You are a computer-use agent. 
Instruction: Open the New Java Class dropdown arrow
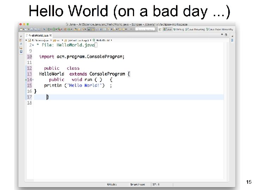pyautogui.click(x=71, y=30)
